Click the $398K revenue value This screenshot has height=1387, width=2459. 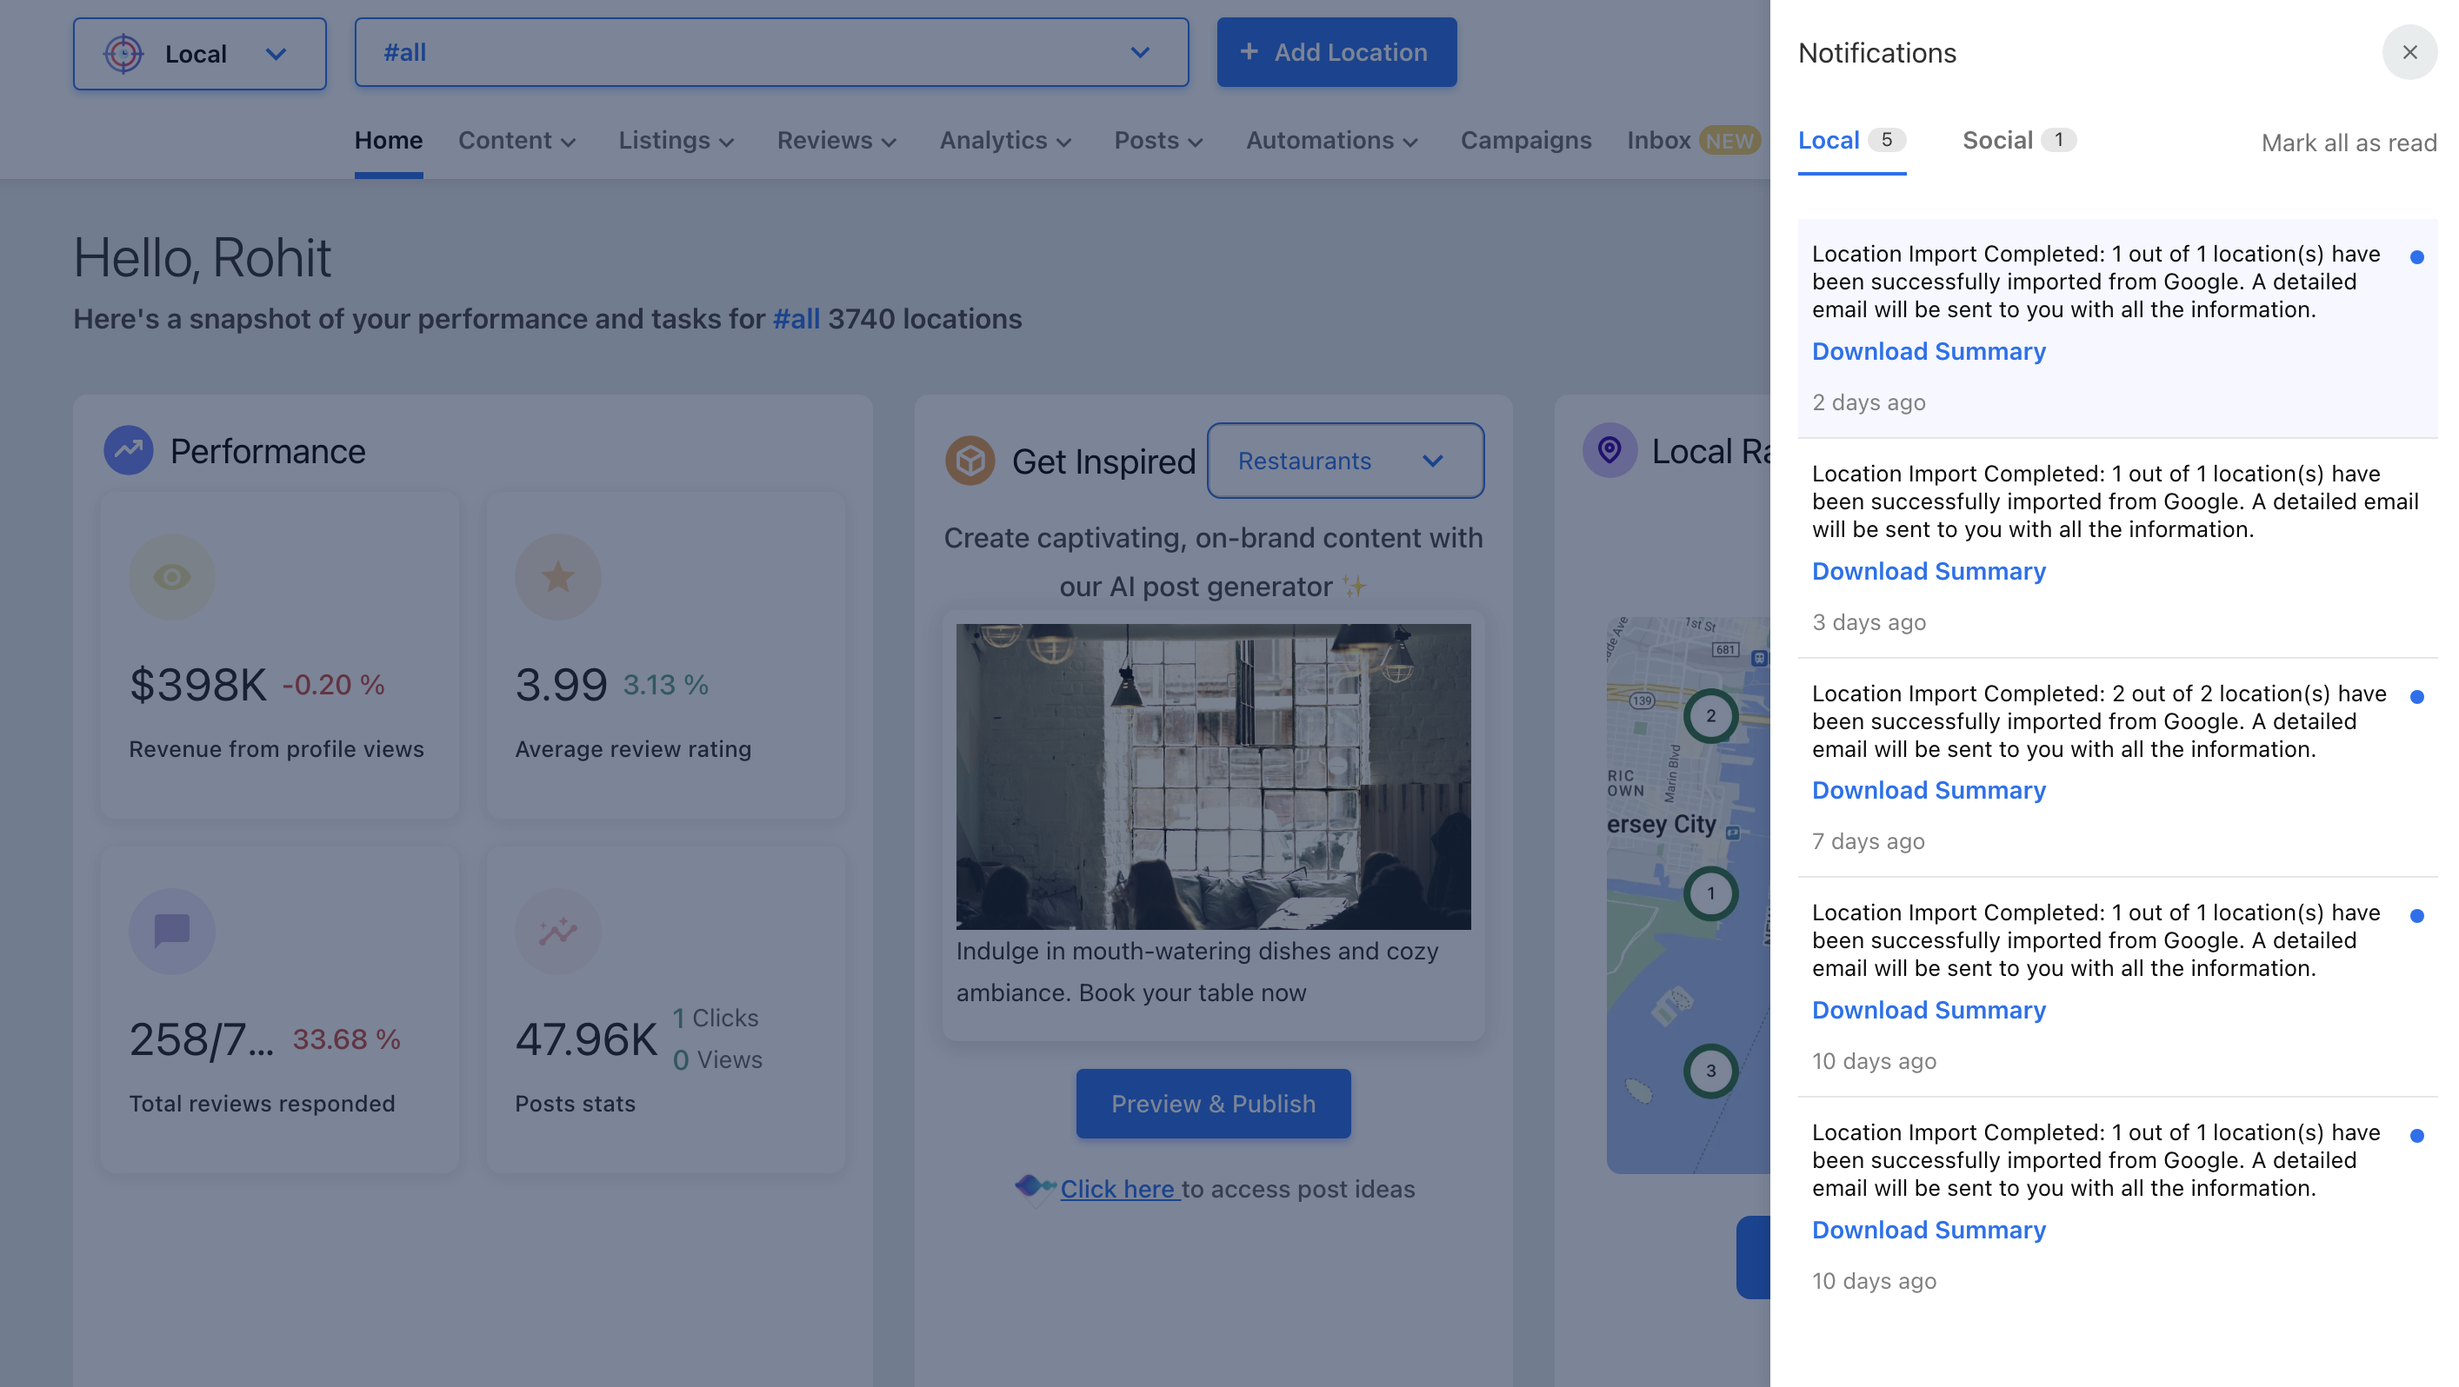[197, 684]
